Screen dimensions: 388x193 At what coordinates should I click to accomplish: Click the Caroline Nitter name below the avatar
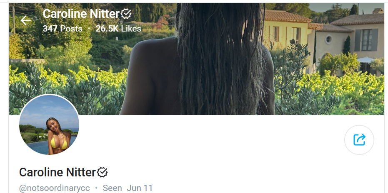click(x=58, y=172)
